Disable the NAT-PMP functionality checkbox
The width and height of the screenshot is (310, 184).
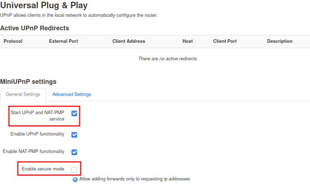click(74, 152)
